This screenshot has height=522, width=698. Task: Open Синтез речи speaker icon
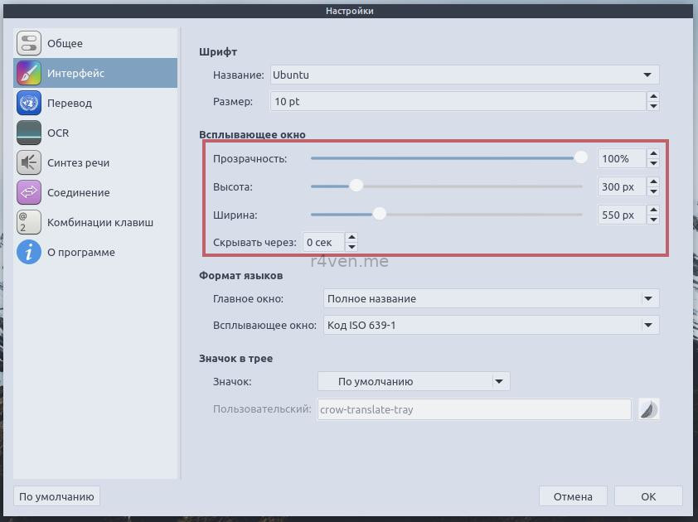29,162
